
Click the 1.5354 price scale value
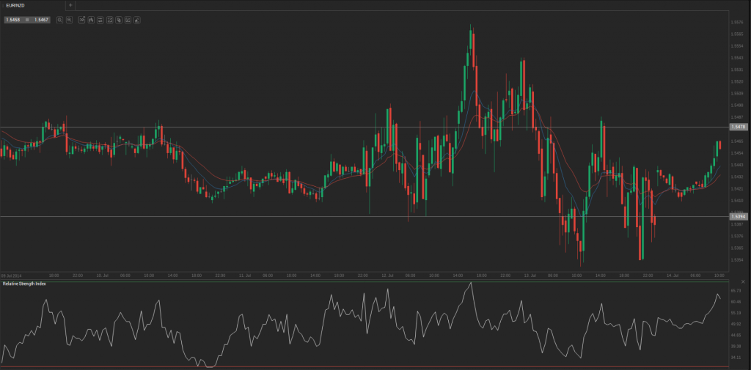[736, 259]
